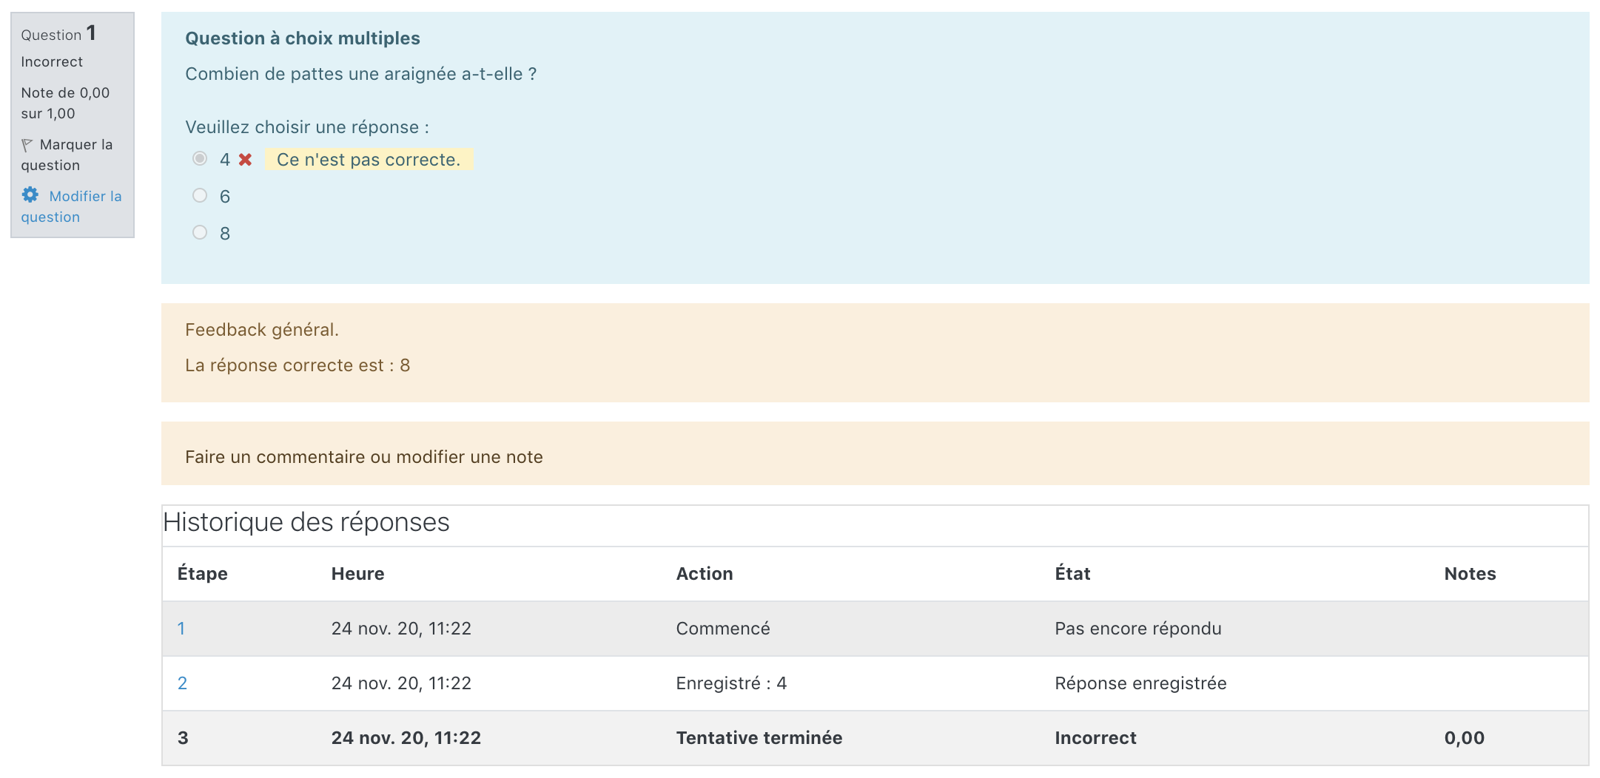Click the État column header

pos(1072,574)
